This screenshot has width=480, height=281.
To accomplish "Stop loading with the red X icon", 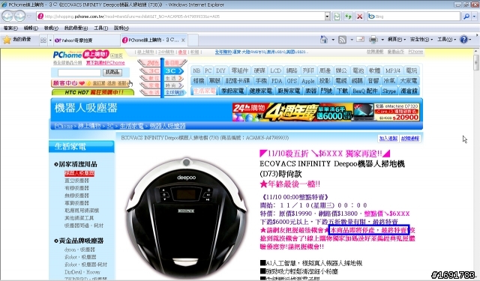I will [360, 16].
